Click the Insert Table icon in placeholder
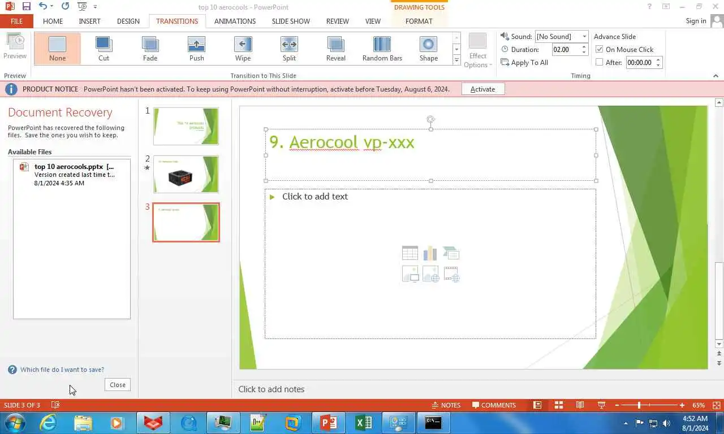 click(410, 253)
